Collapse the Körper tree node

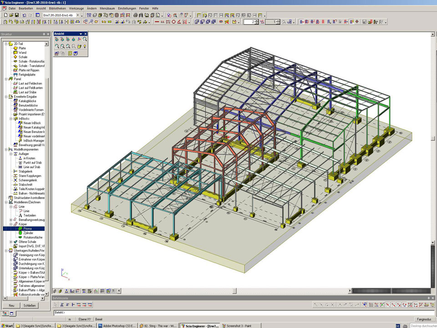click(11, 224)
